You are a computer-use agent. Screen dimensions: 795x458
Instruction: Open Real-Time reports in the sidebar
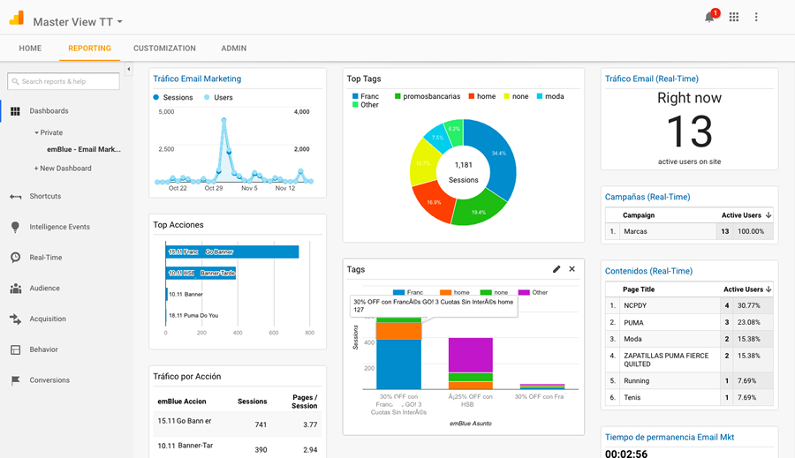pos(45,258)
